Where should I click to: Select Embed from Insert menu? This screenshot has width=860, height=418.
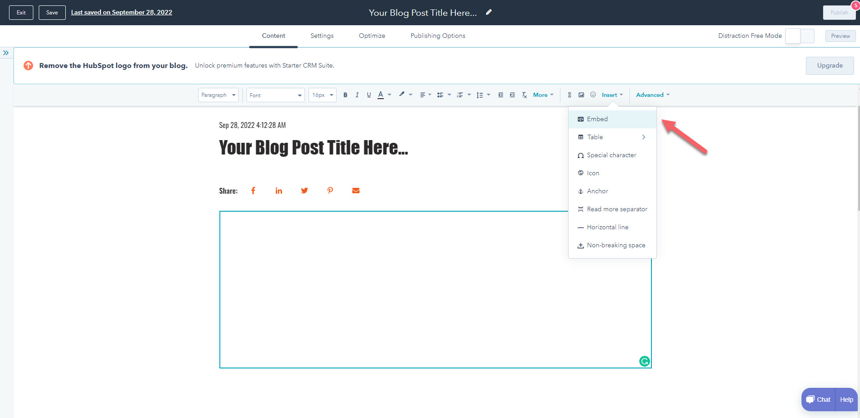pyautogui.click(x=597, y=119)
